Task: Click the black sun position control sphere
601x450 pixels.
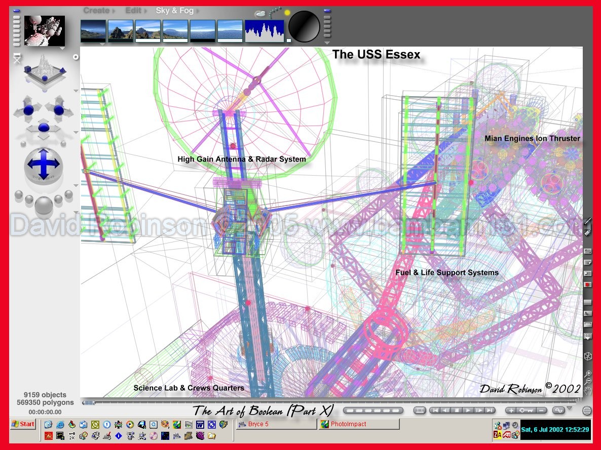Action: click(304, 26)
